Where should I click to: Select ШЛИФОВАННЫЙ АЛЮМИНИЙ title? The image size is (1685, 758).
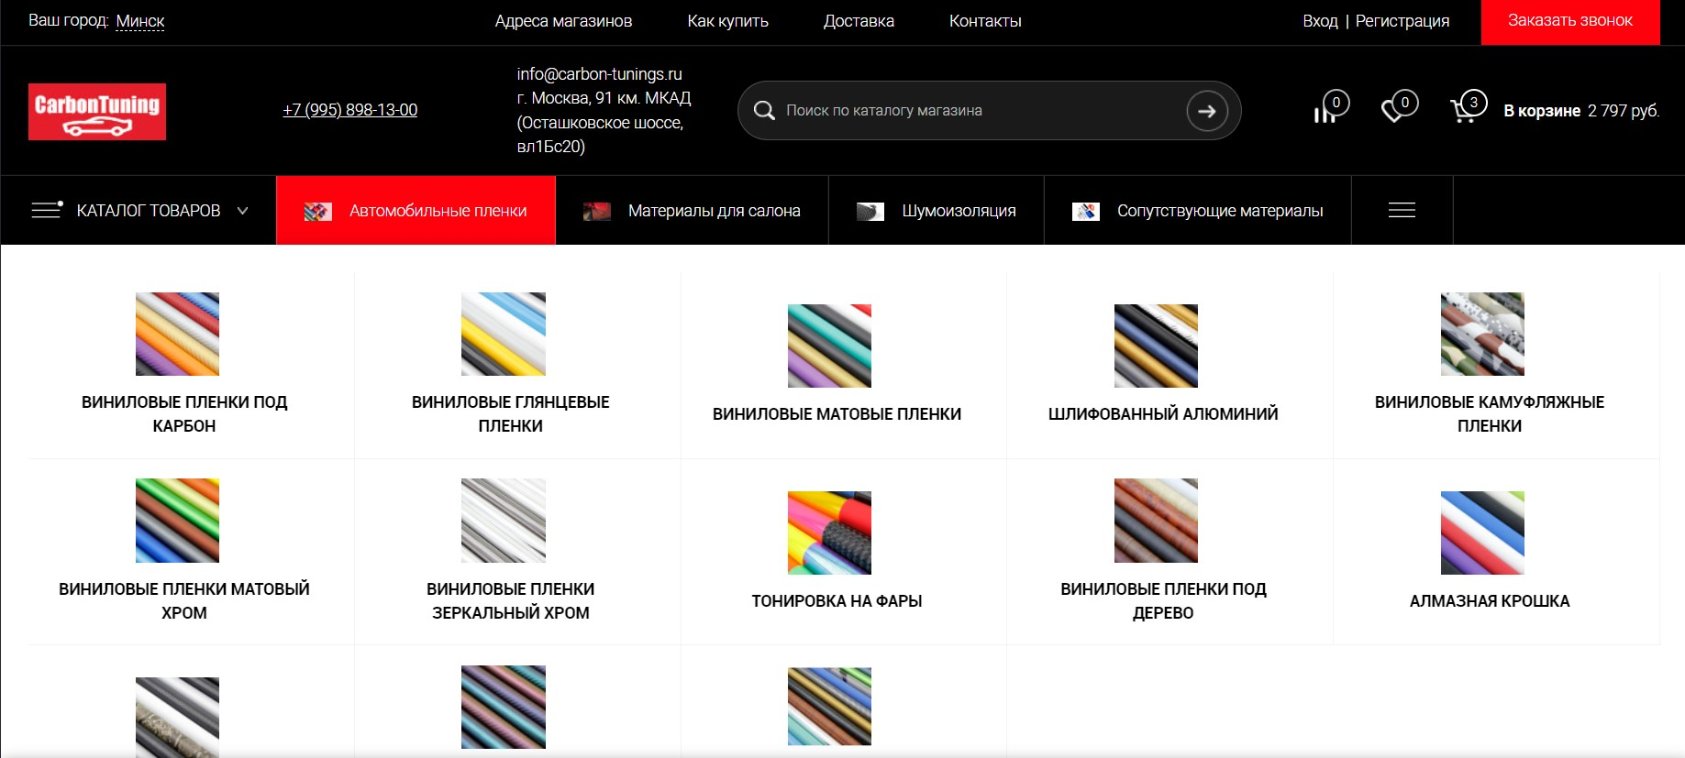(x=1163, y=414)
